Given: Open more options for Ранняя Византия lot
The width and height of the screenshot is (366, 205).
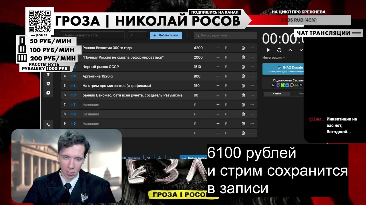Looking at the screenshot, I should 252,48.
